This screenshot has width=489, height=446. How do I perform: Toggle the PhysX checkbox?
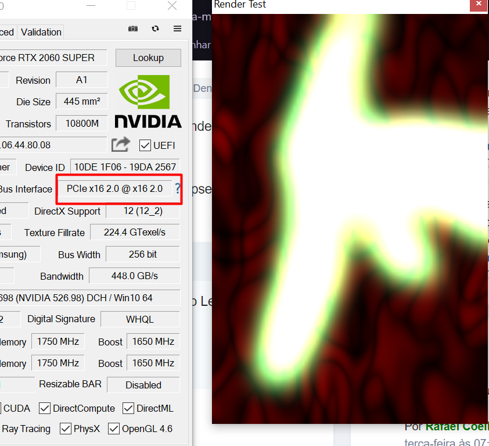tap(66, 429)
